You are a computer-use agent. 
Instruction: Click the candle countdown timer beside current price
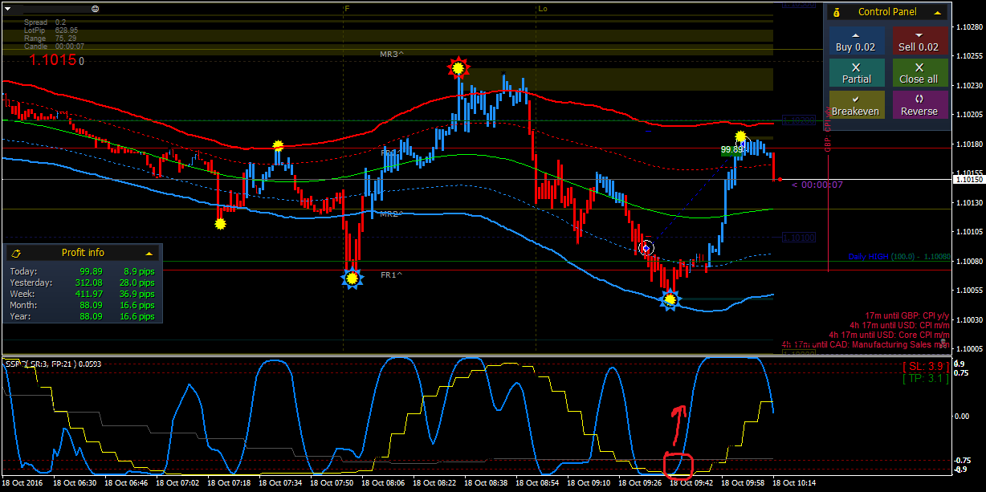click(817, 185)
